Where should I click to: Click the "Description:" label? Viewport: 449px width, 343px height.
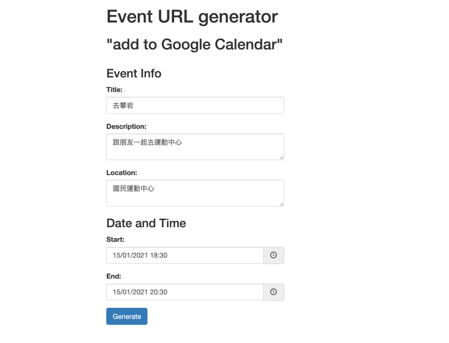pyautogui.click(x=126, y=127)
